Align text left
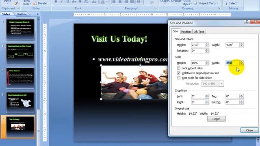Image resolution: width=260 pixels, height=146 pixels. click(x=114, y=2)
